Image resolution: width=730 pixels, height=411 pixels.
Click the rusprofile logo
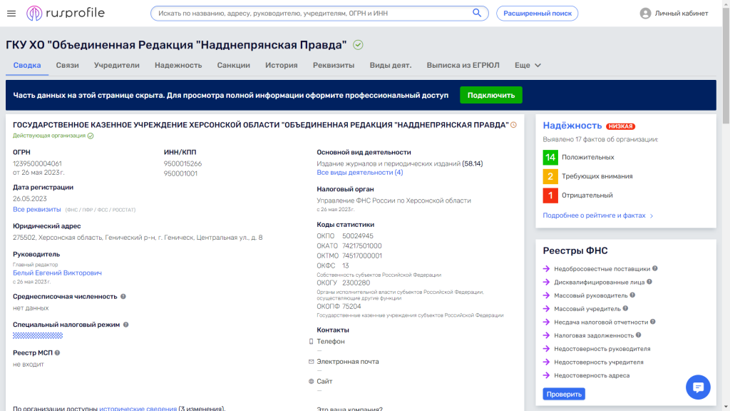point(64,13)
